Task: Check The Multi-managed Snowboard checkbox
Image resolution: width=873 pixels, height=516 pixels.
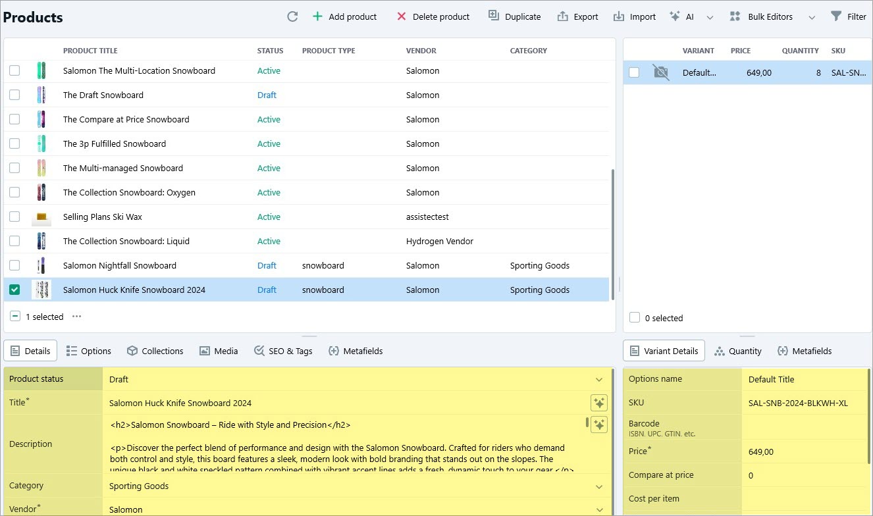Action: click(x=14, y=168)
